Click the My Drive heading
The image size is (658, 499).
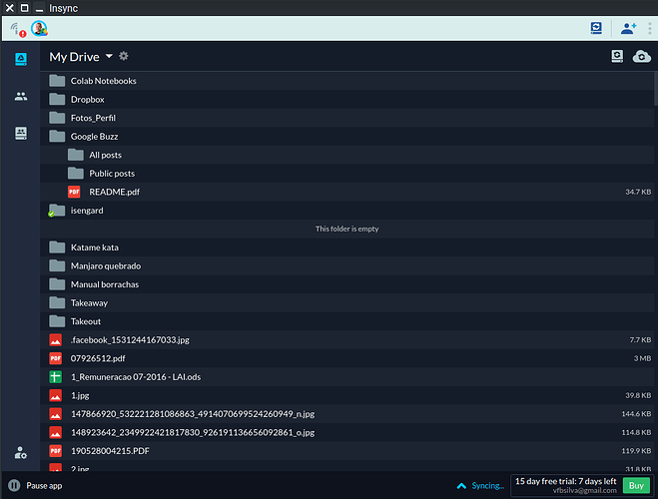[74, 57]
